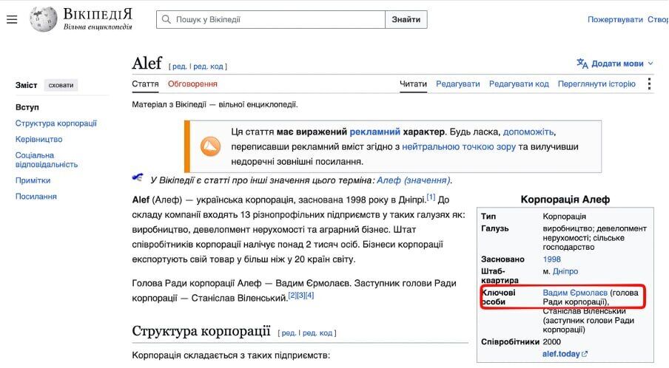
Task: Click the external link icon after alef.today
Action: [585, 354]
